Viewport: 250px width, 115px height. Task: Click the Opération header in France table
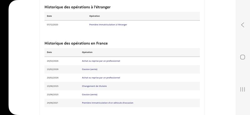tap(87, 52)
